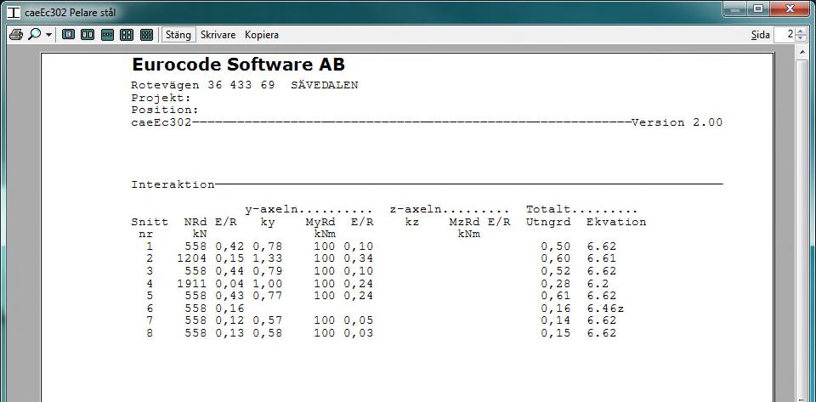
Task: Click the Stäng button
Action: point(178,35)
